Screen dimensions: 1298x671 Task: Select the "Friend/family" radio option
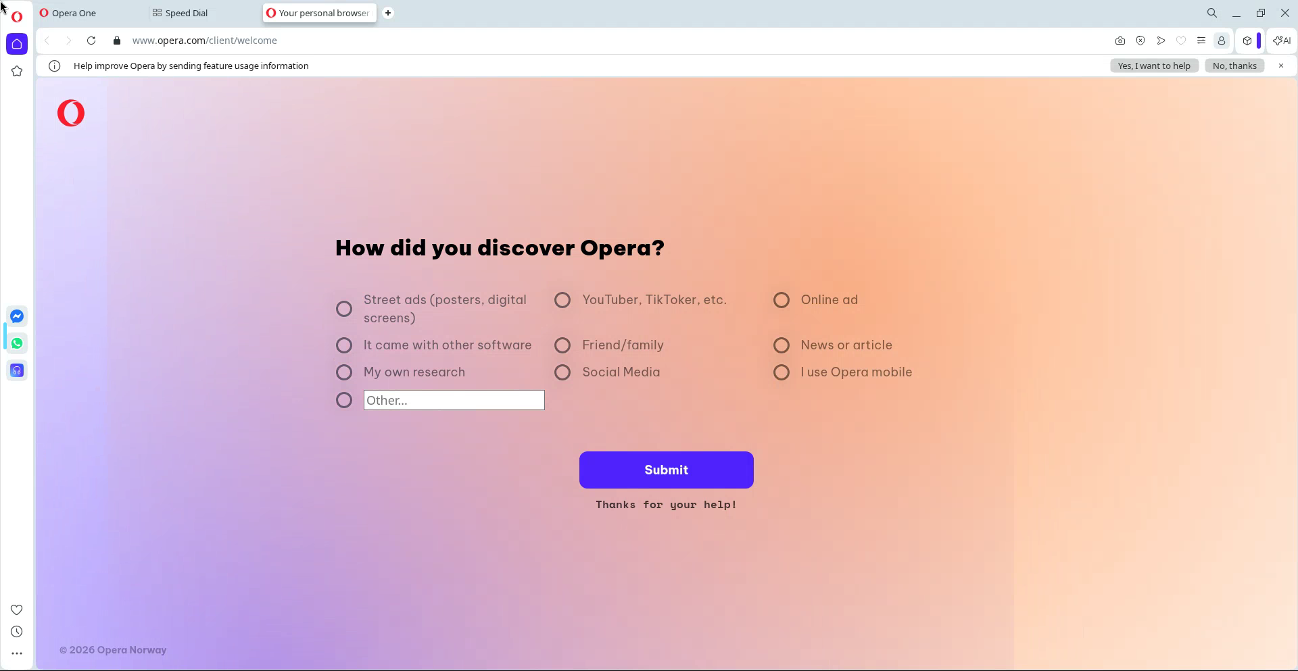point(562,345)
